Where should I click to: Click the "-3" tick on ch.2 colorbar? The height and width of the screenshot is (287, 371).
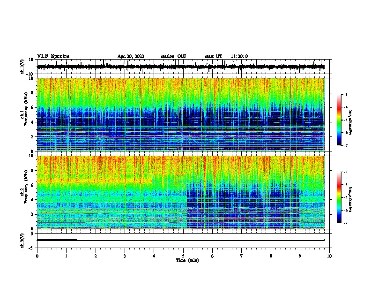[x=345, y=172]
